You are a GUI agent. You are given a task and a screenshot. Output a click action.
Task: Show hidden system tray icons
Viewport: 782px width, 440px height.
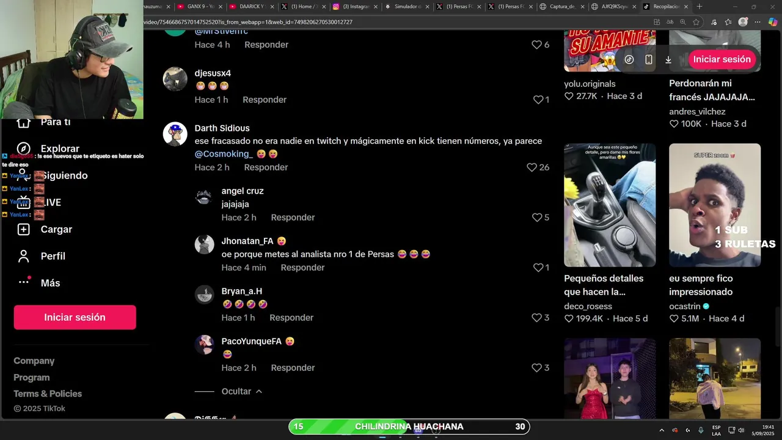(662, 430)
